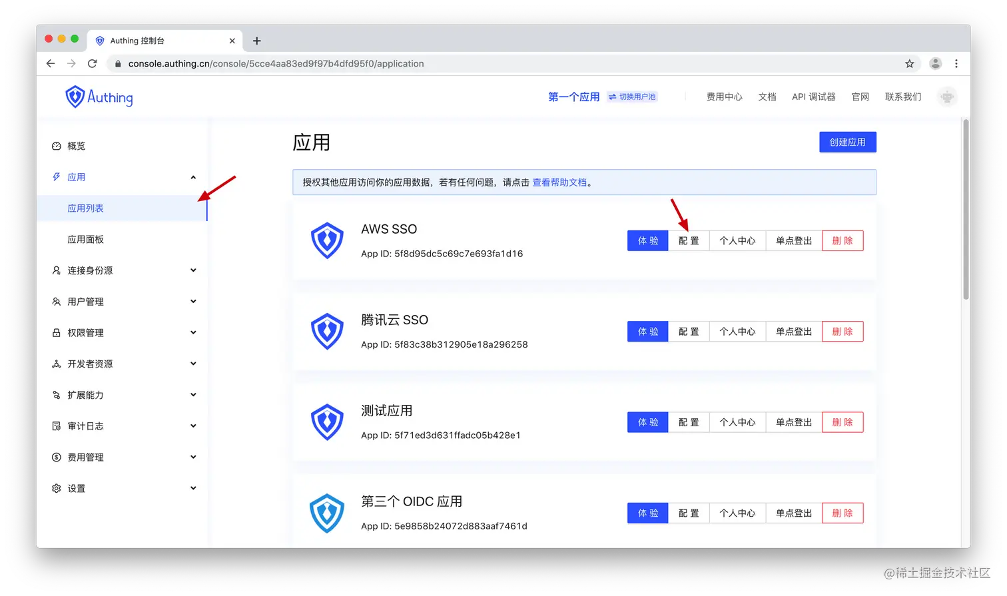The image size is (1007, 596).
Task: Click 审计日志 sidebar icon
Action: click(57, 426)
